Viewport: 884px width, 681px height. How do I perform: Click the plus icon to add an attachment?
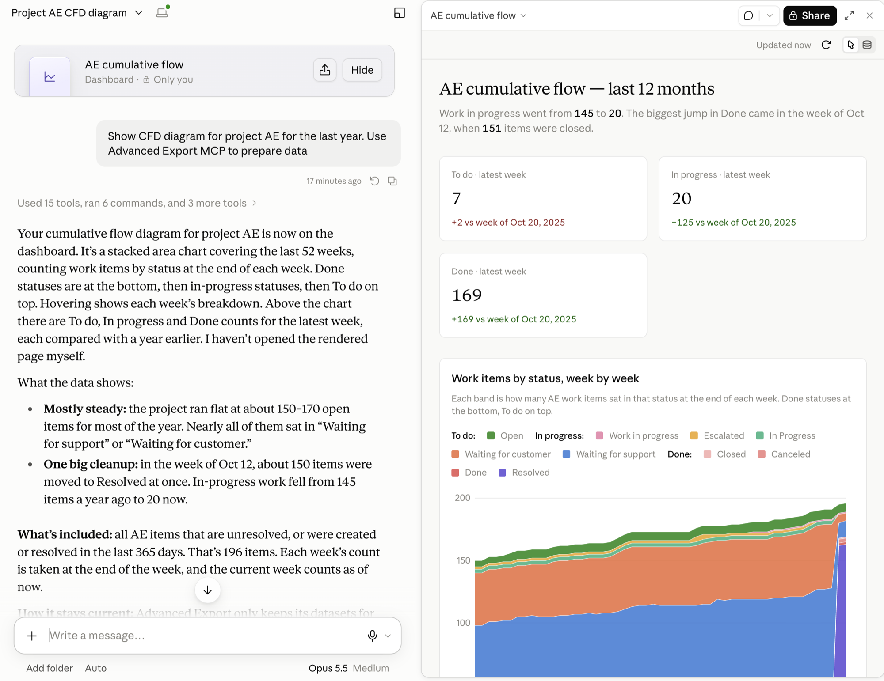(x=32, y=636)
